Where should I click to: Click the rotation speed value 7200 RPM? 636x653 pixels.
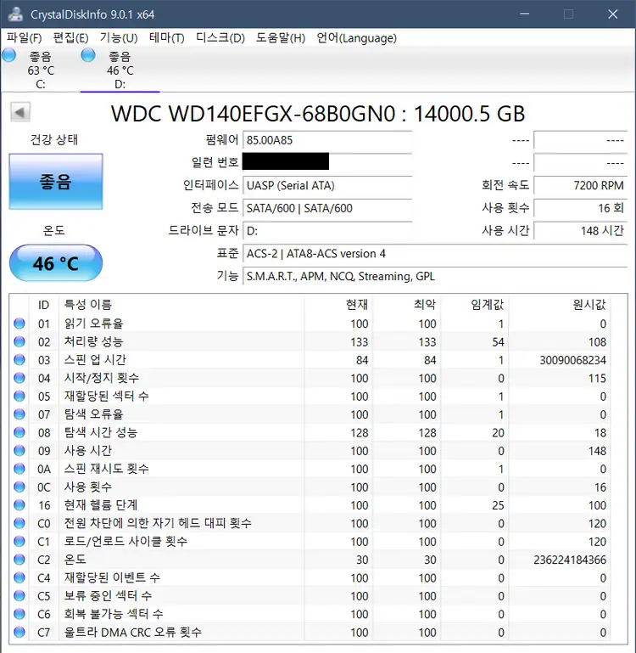580,185
